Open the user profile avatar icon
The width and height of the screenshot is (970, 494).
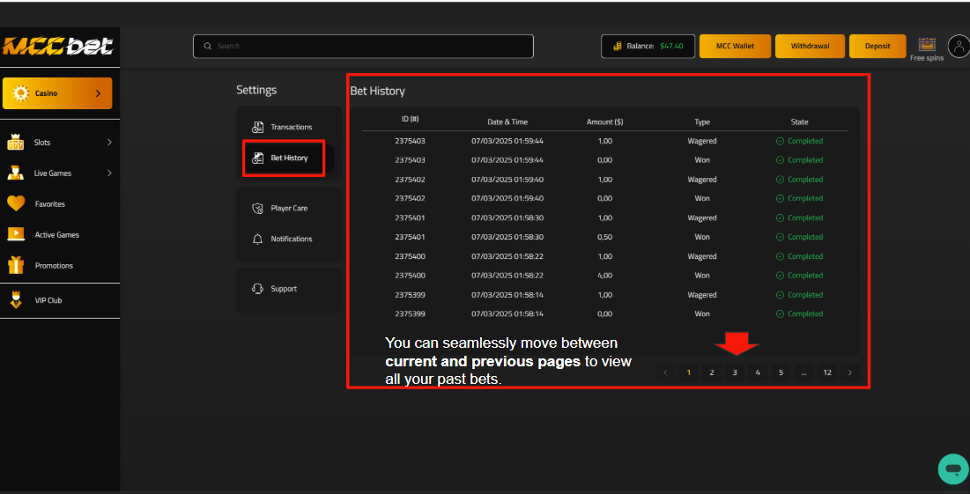(x=958, y=46)
